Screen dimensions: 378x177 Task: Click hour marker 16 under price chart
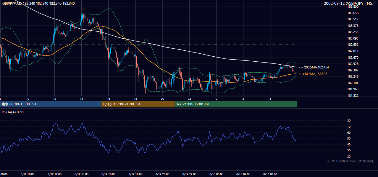coord(109,99)
